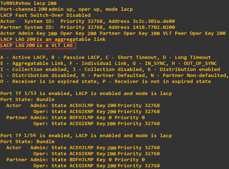Click 'LACP LAG 200 is an aggregatable link'

tap(53, 39)
